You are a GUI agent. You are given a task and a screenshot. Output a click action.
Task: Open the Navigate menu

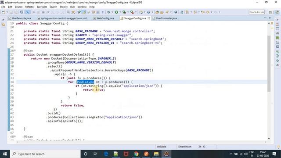[x=42, y=7]
